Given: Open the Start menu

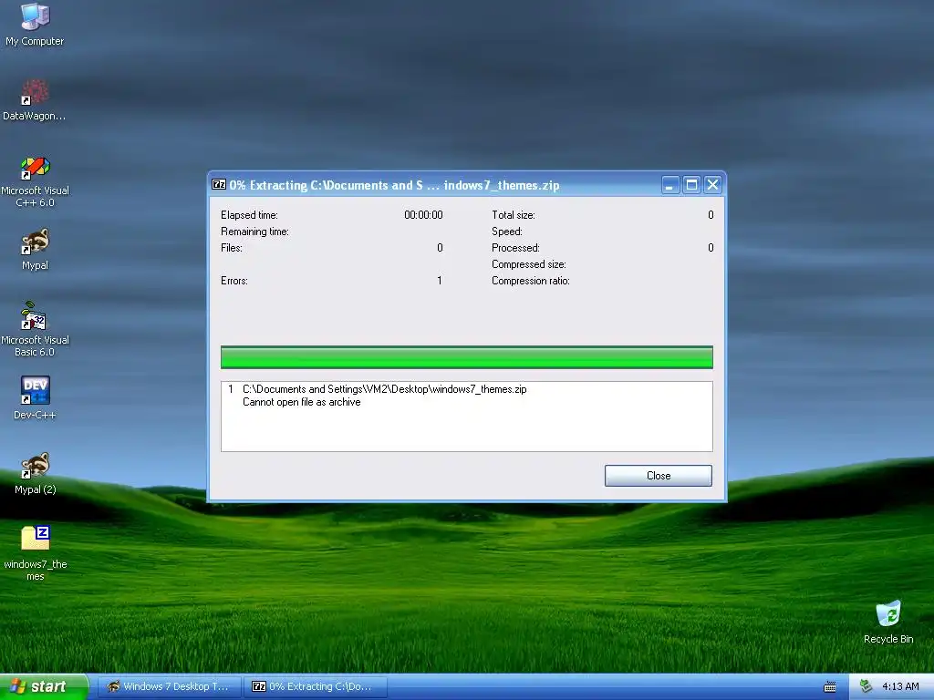Looking at the screenshot, I should tap(44, 686).
